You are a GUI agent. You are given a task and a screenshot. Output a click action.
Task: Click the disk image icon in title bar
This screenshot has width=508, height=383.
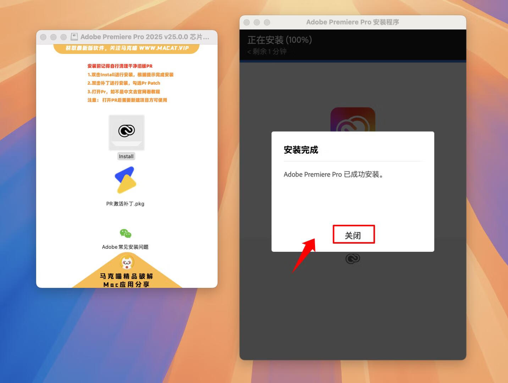point(74,37)
